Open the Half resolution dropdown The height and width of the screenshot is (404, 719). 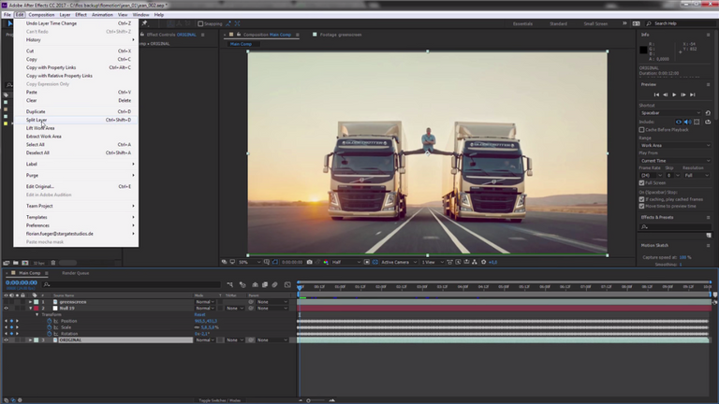pos(346,262)
